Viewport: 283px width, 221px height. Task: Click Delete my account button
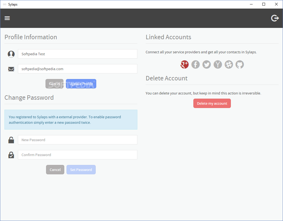pos(212,103)
